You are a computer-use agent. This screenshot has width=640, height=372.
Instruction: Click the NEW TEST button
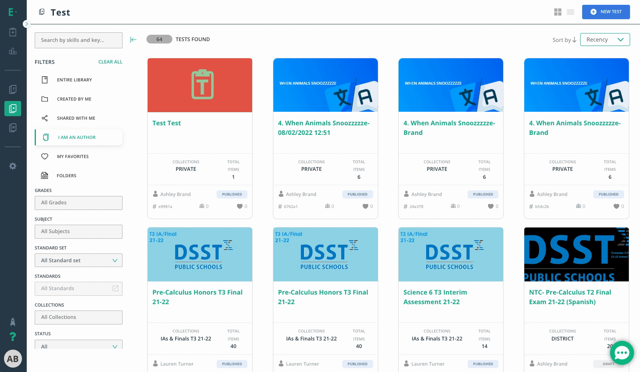coord(606,12)
